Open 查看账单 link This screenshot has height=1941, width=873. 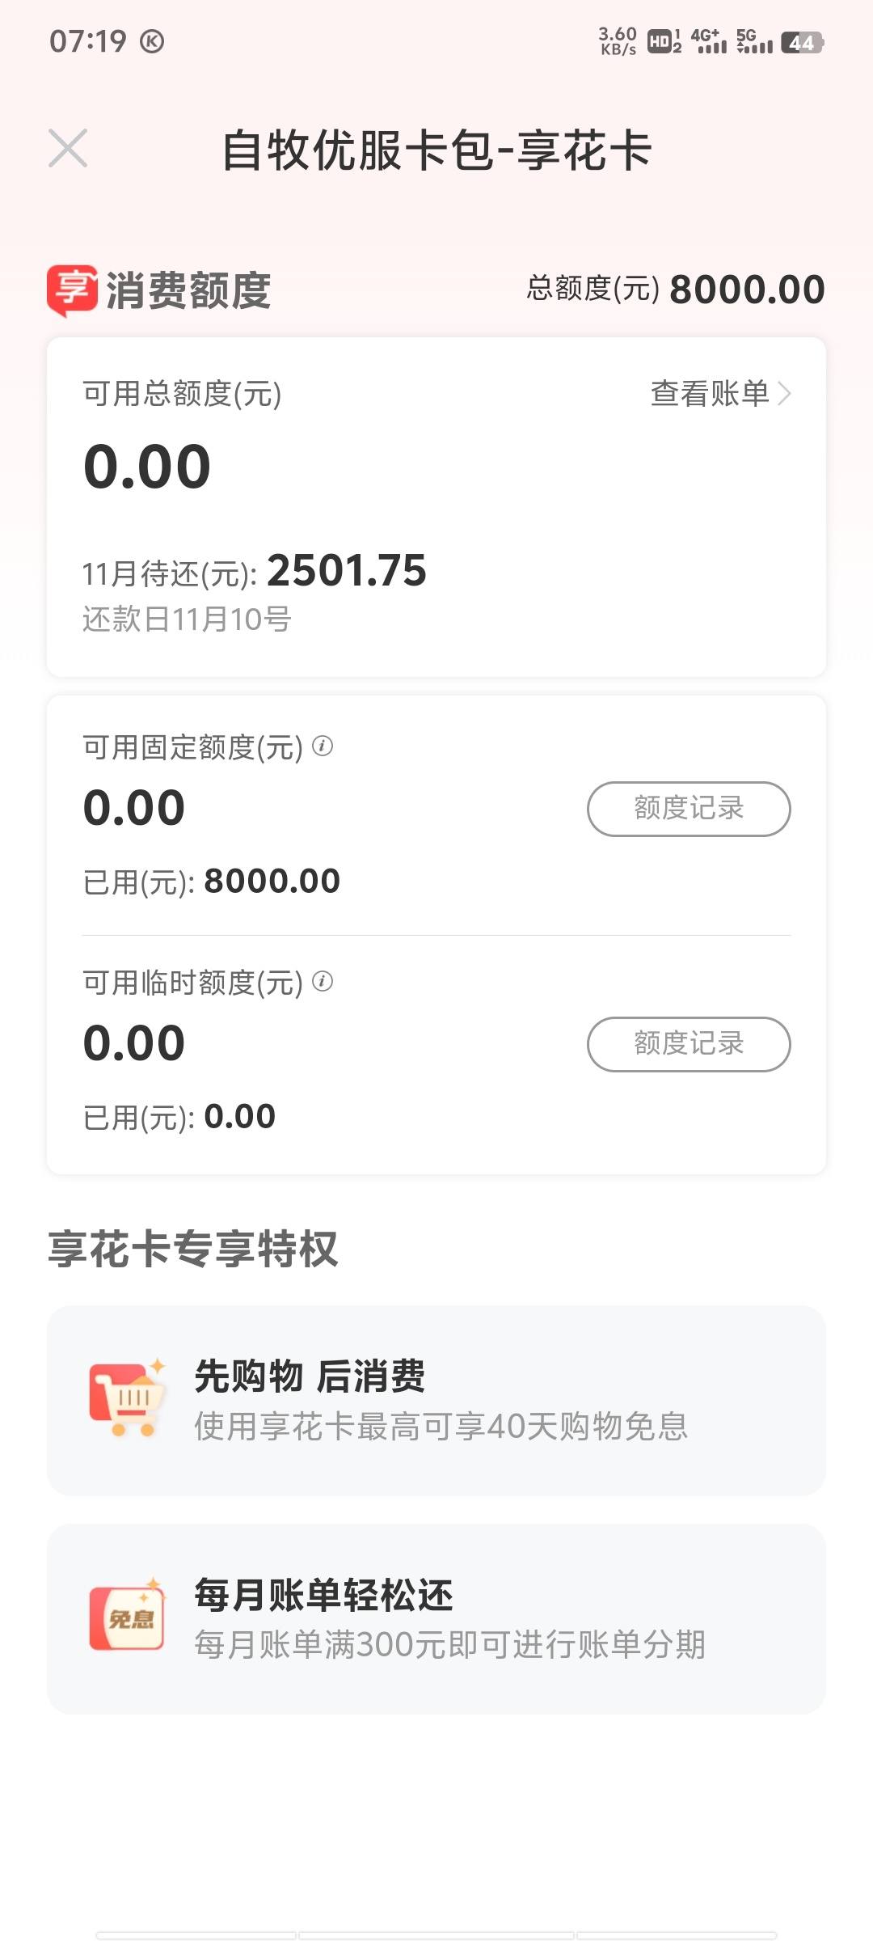tap(710, 394)
